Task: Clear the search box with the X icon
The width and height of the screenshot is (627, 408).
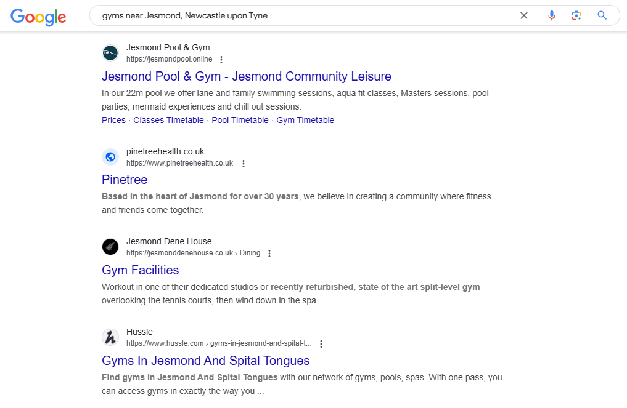Action: point(523,15)
